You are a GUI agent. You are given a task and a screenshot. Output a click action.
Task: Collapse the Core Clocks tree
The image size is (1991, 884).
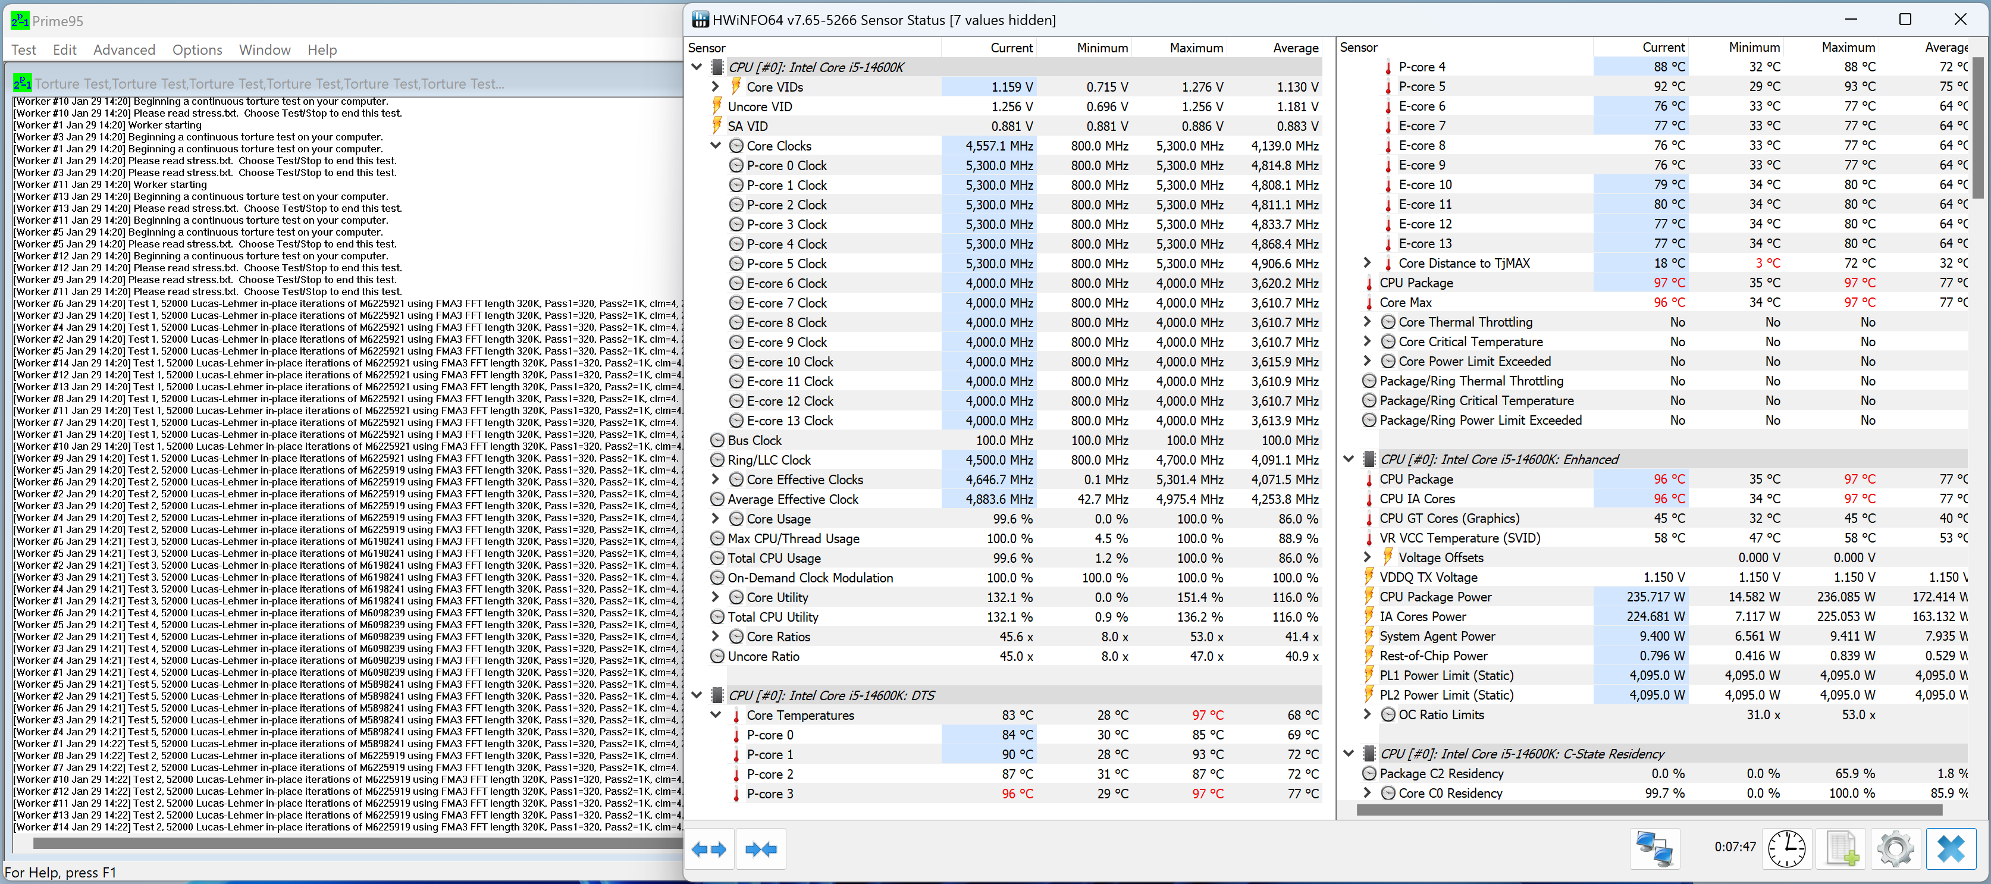[716, 145]
